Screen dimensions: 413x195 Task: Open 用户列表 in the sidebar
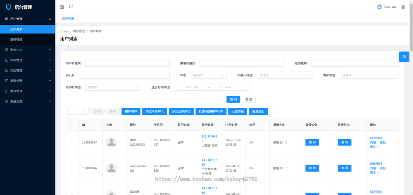[x=28, y=29]
